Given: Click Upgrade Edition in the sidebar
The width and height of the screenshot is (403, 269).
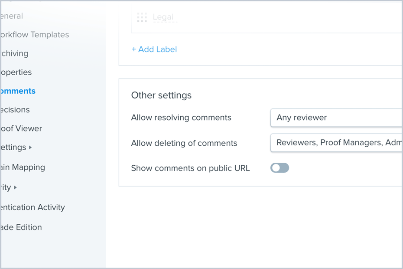Looking at the screenshot, I should click(x=21, y=227).
